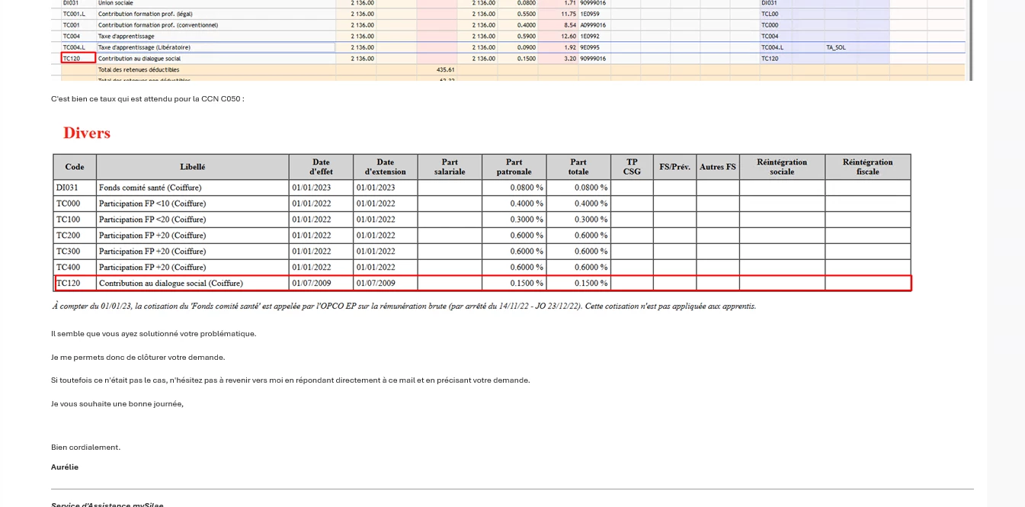Image resolution: width=1025 pixels, height=507 pixels.
Task: Select the total amount '435.61'
Action: (x=446, y=69)
